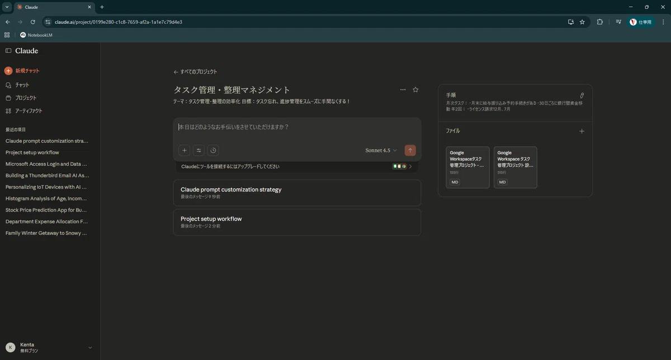The height and width of the screenshot is (360, 671).
Task: Open the Sonnet 4.5 model selector
Action: 381,150
